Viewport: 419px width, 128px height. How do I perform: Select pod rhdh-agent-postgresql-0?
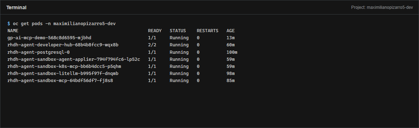pos(38,52)
